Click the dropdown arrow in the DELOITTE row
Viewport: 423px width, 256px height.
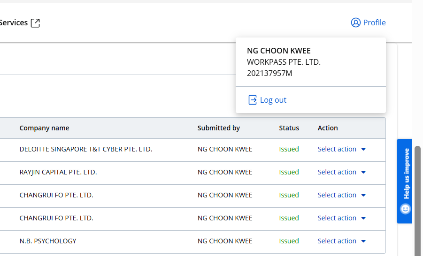pyautogui.click(x=363, y=150)
